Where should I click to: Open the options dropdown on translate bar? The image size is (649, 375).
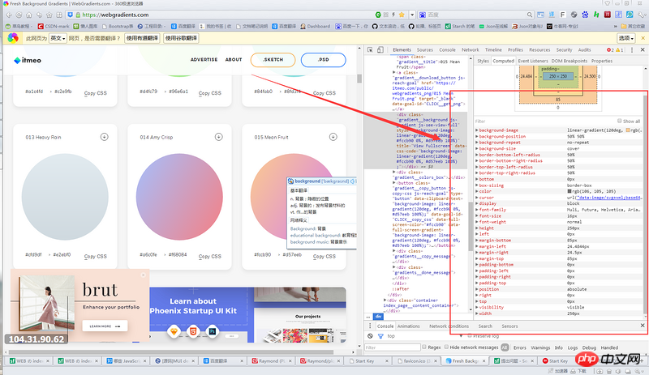pyautogui.click(x=625, y=38)
